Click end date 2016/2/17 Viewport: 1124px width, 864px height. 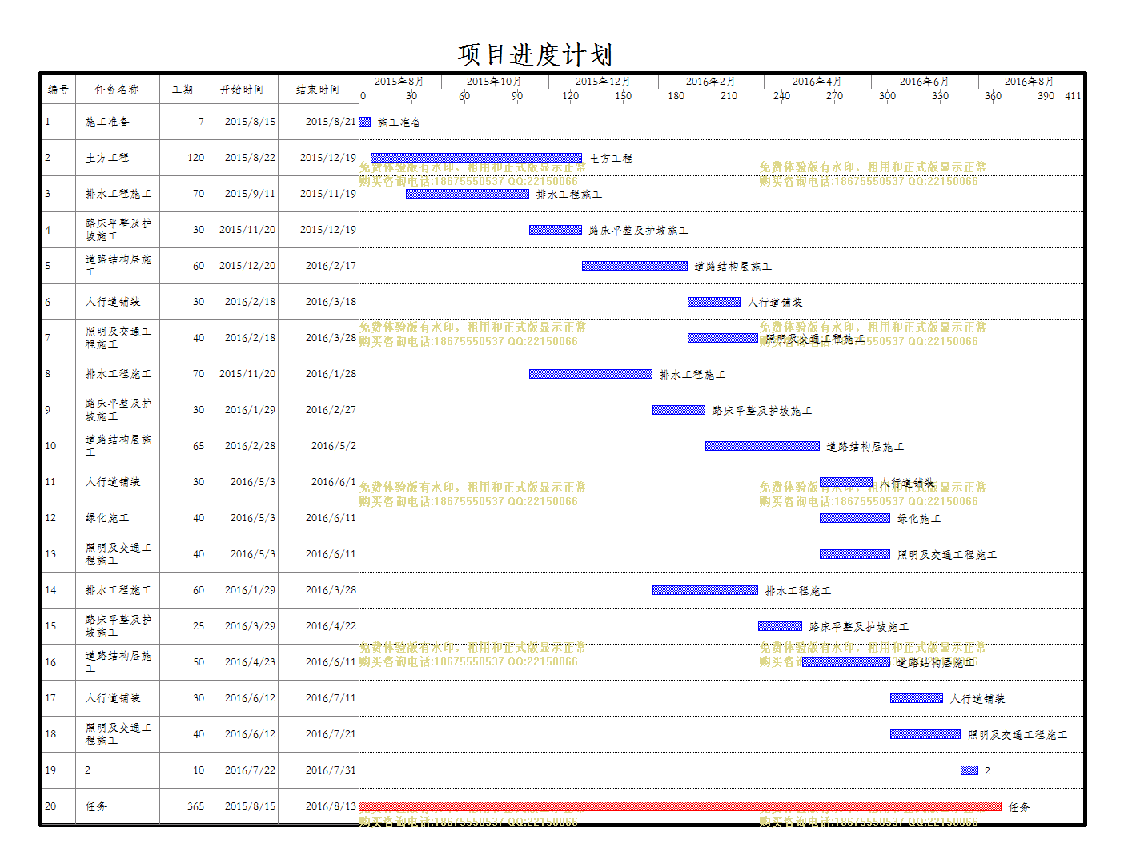(x=331, y=266)
